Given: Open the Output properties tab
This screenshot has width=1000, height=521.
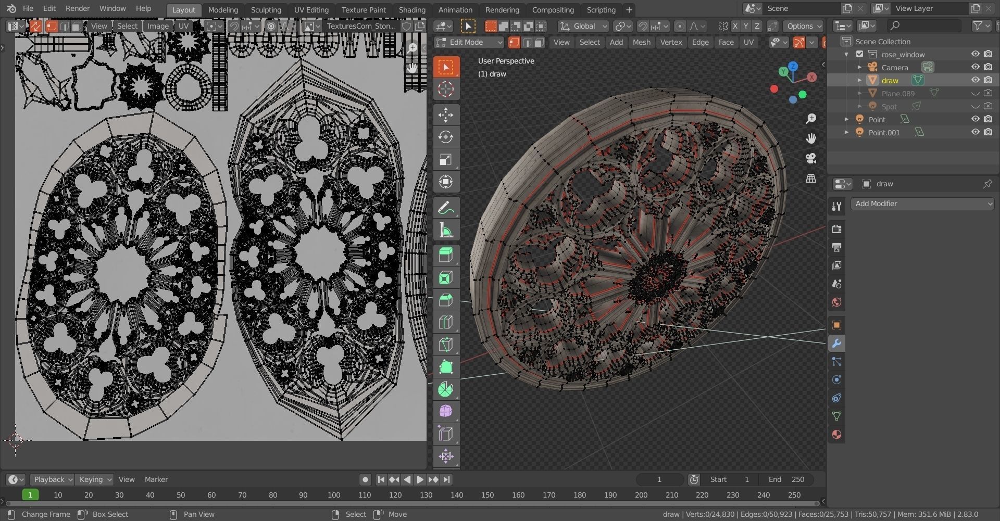Looking at the screenshot, I should tap(836, 247).
